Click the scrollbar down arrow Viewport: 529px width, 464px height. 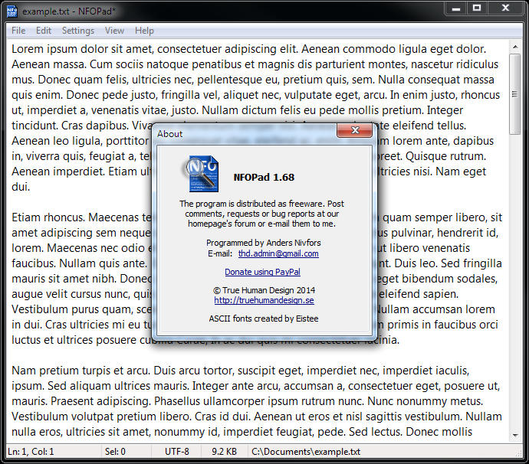coord(515,435)
